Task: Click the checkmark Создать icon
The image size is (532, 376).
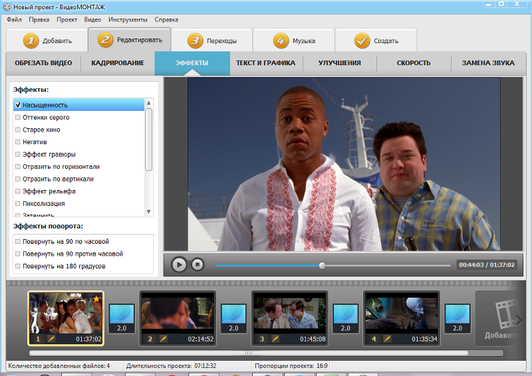Action: pos(362,41)
